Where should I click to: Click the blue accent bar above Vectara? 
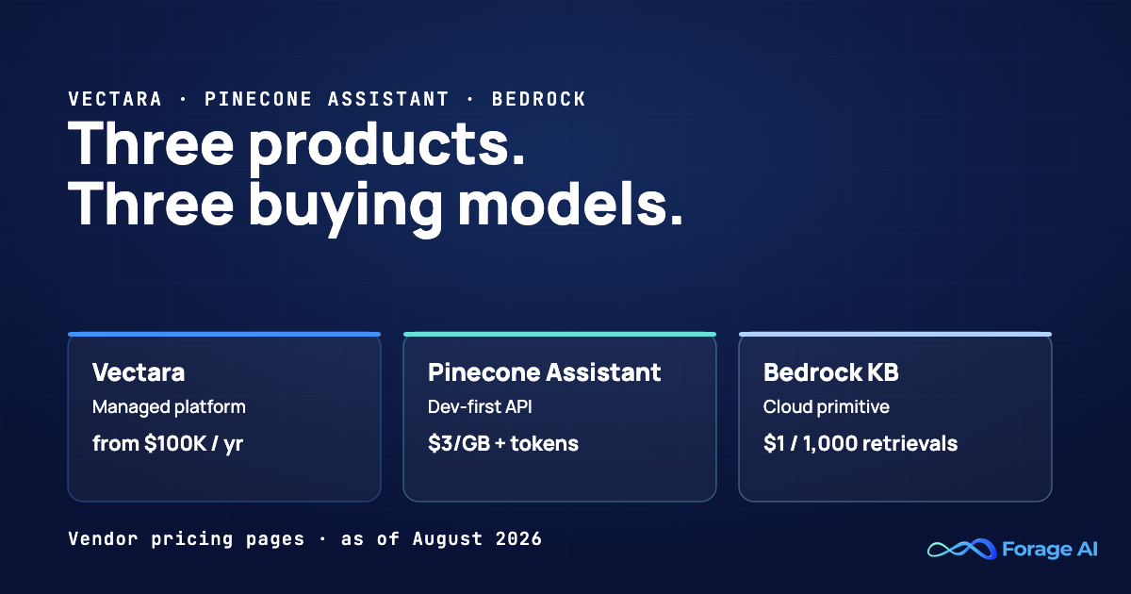coord(224,334)
